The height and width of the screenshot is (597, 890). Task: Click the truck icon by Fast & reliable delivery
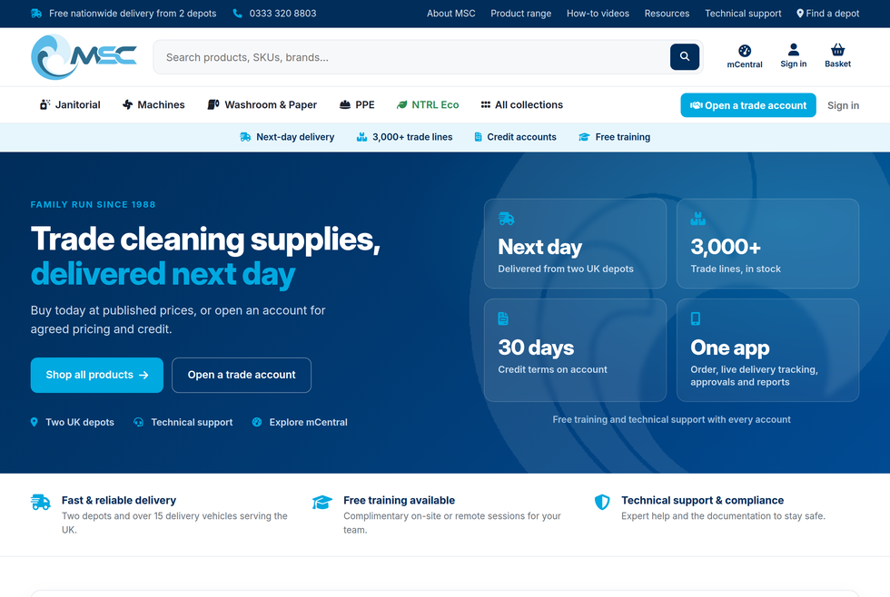pos(41,502)
